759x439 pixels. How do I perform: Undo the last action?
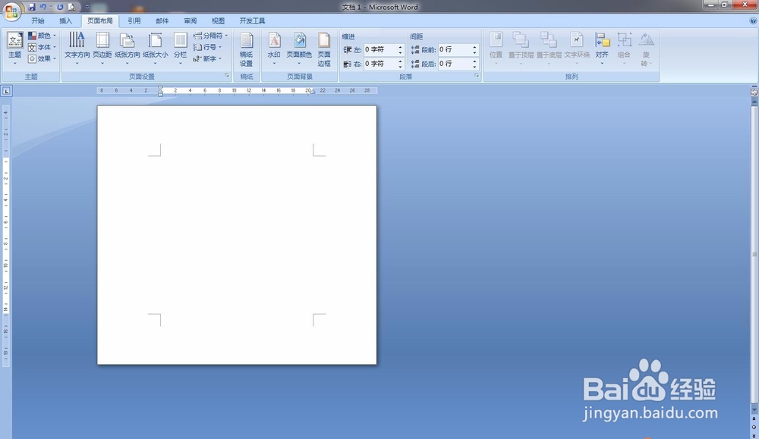coord(43,7)
